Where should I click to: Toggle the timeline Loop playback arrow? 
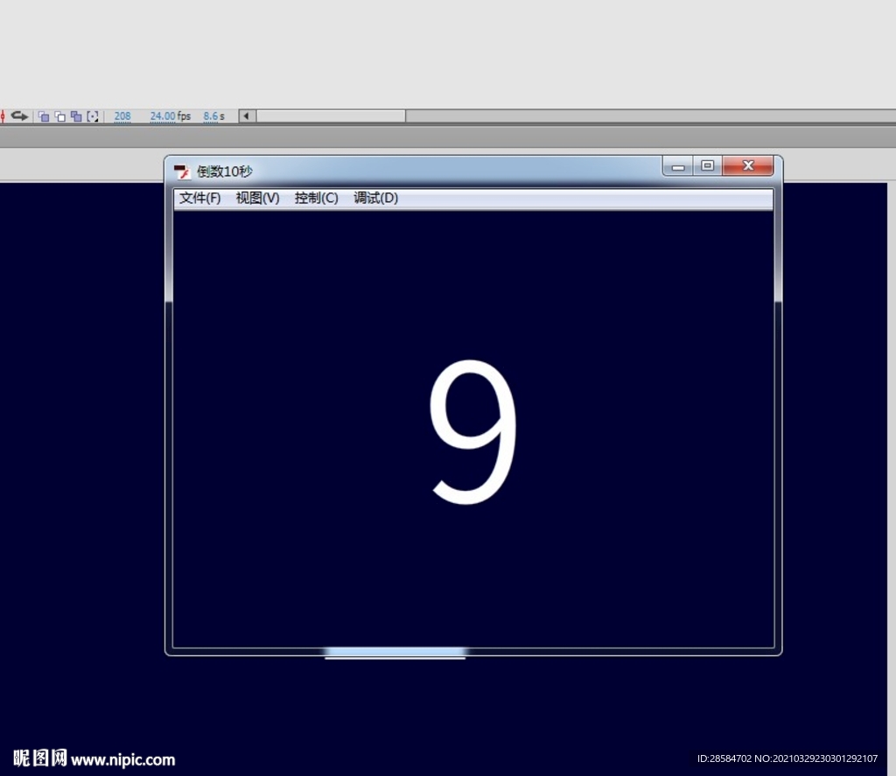click(x=19, y=116)
